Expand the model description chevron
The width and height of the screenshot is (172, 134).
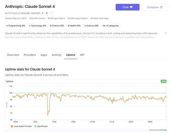tap(165, 33)
